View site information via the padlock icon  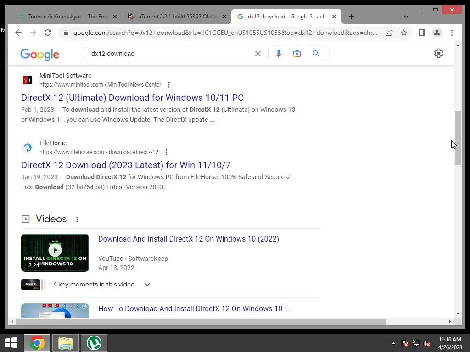66,33
